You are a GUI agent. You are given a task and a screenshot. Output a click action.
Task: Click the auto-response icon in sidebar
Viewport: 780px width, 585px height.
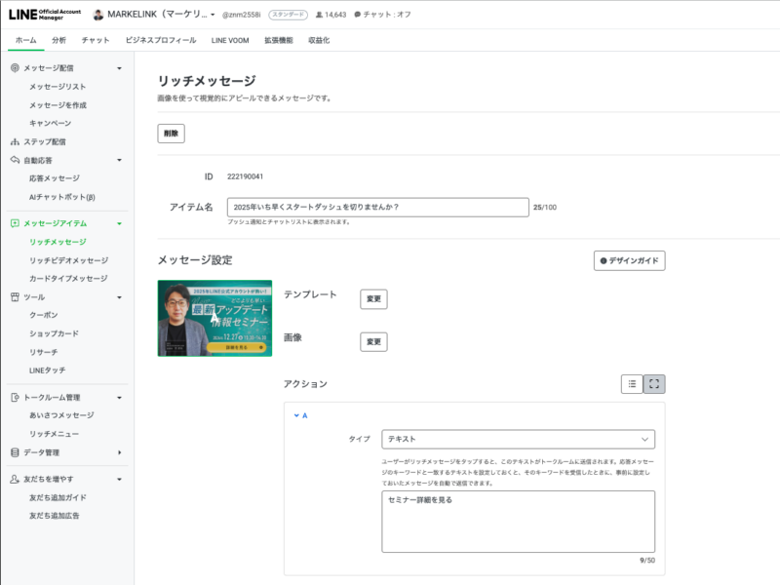[x=15, y=160]
